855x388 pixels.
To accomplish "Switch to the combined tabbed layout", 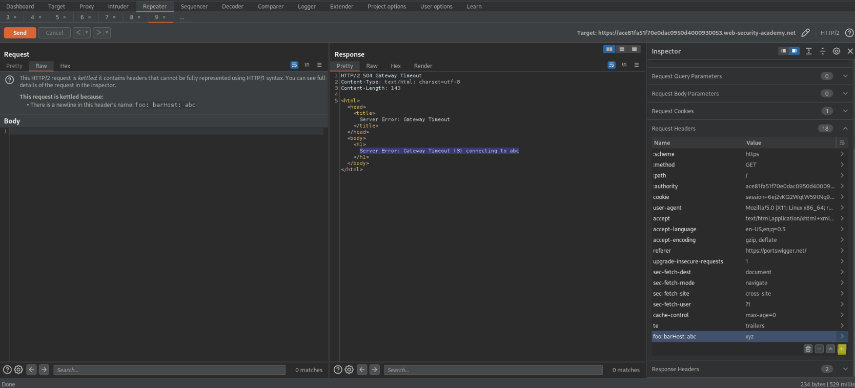I will tap(635, 49).
